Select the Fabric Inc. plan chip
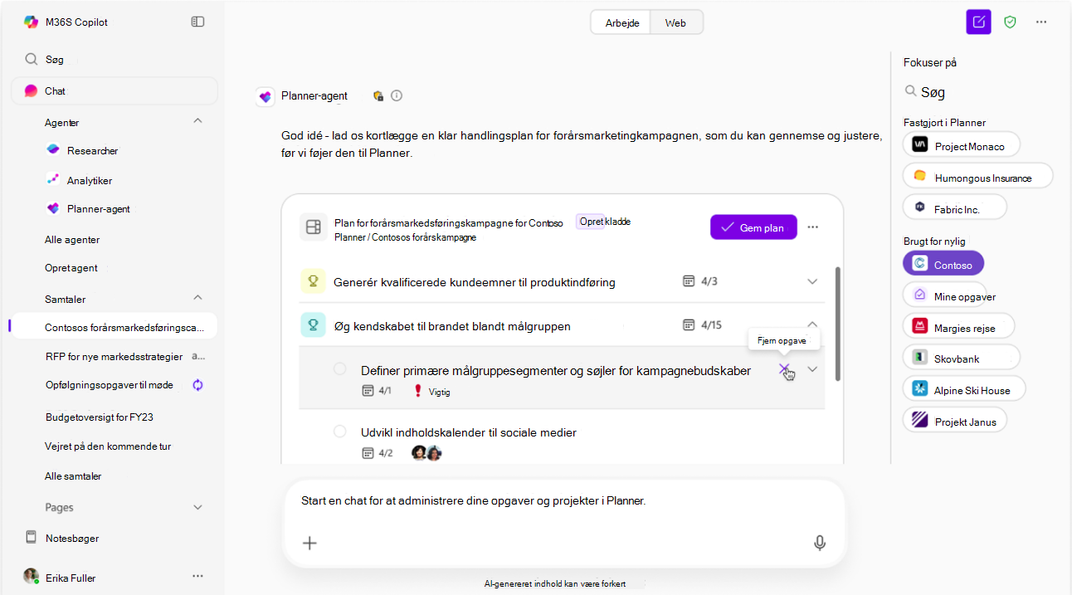This screenshot has width=1072, height=595. (x=954, y=207)
